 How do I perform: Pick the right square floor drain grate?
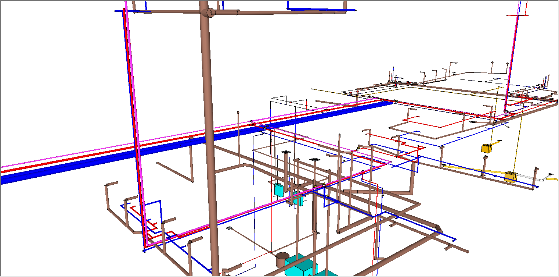pos(315,159)
